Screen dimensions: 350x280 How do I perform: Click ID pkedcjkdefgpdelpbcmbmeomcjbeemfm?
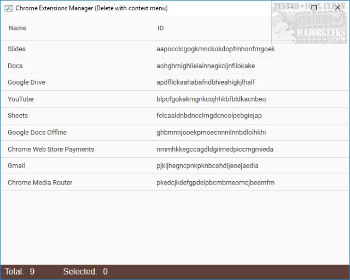coord(215,182)
